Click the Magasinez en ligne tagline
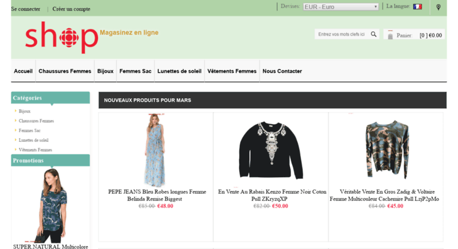 click(129, 32)
